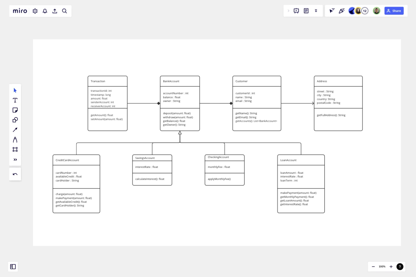
Task: Expand the collapsed panel arrow near presentation icon
Action: (288, 11)
